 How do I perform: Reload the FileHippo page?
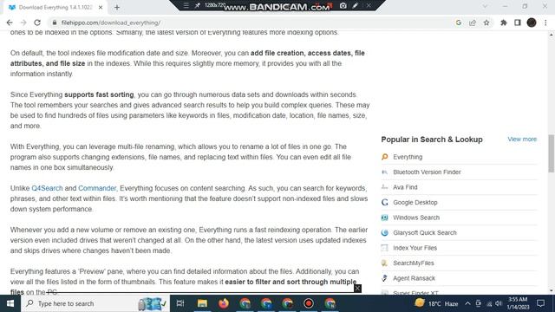(37, 23)
